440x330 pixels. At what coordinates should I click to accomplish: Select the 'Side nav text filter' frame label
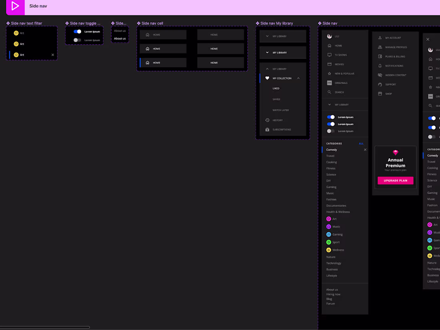(26, 23)
